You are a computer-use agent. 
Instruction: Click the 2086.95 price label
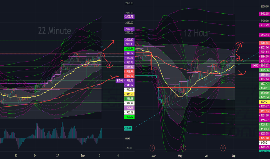coord(264,43)
